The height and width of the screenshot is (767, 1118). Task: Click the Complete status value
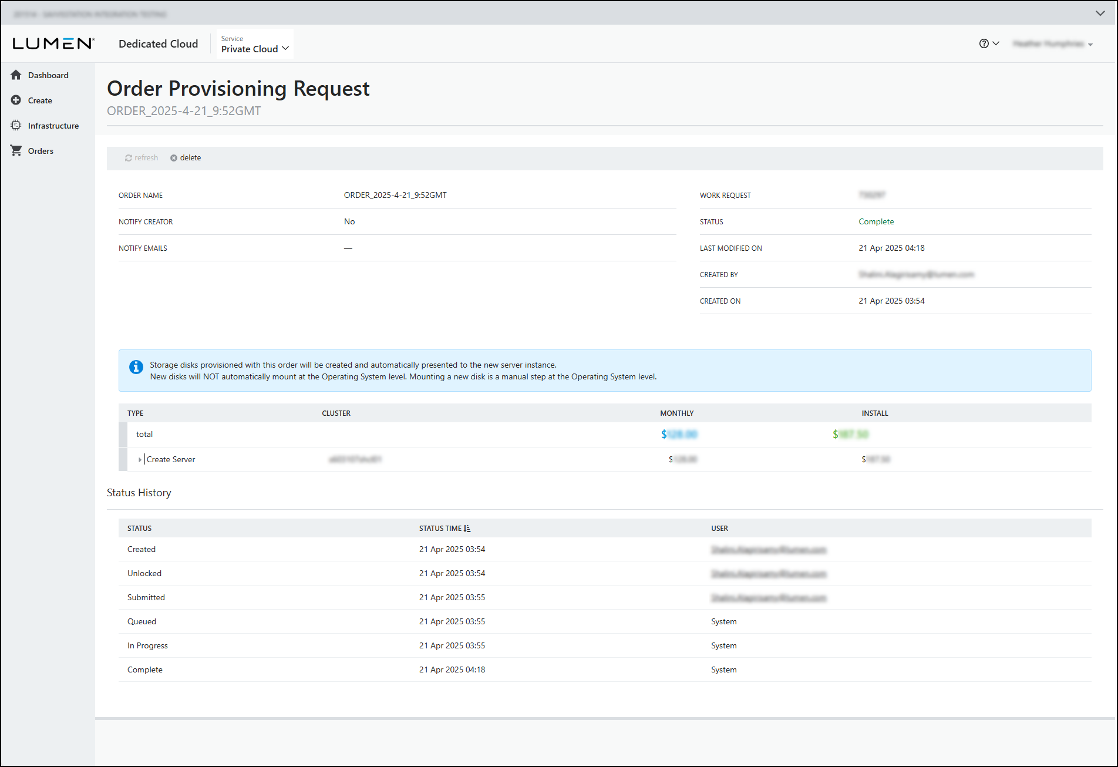[876, 221]
